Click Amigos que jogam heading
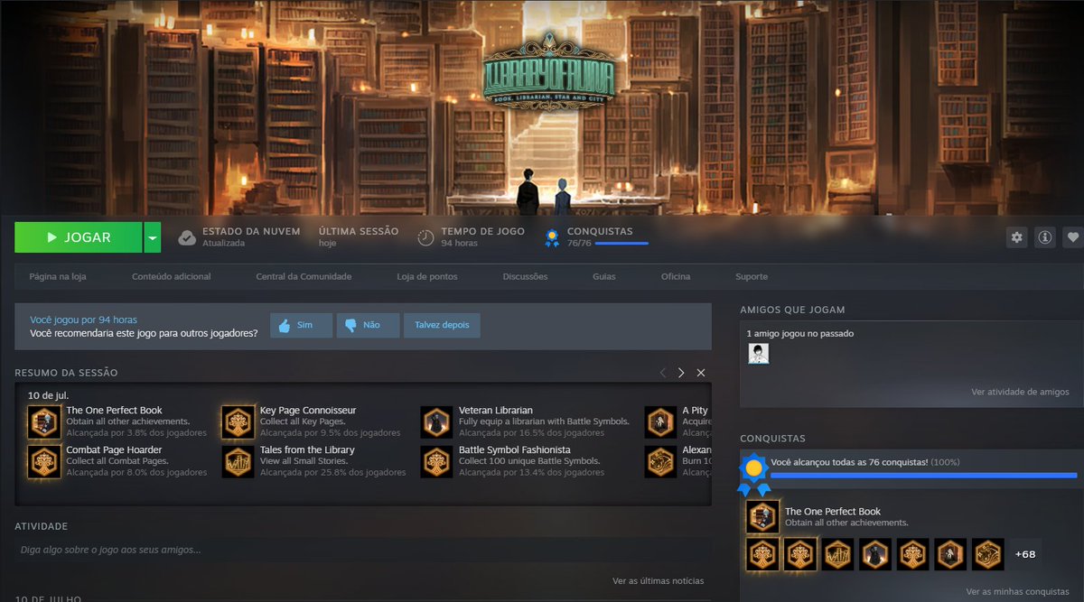The width and height of the screenshot is (1084, 602). tap(792, 310)
